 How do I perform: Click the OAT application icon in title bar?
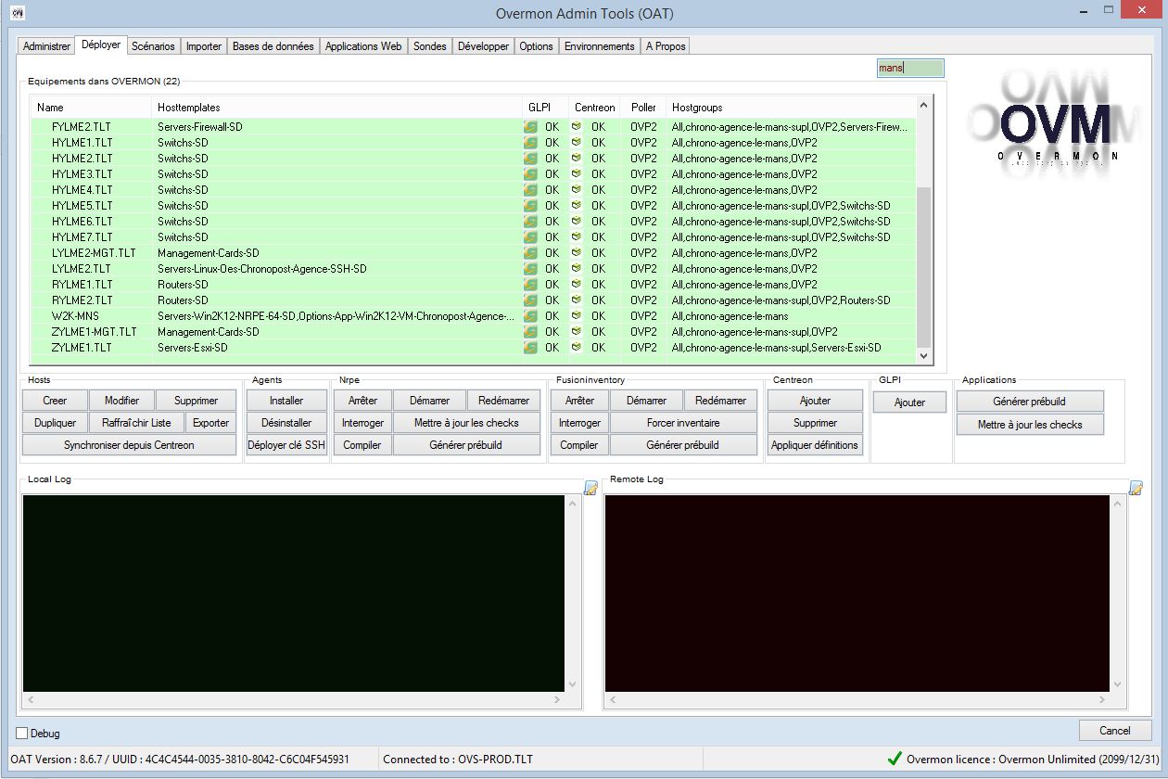point(17,13)
